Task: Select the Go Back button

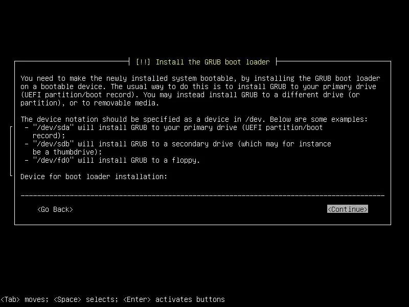Action: click(55, 209)
